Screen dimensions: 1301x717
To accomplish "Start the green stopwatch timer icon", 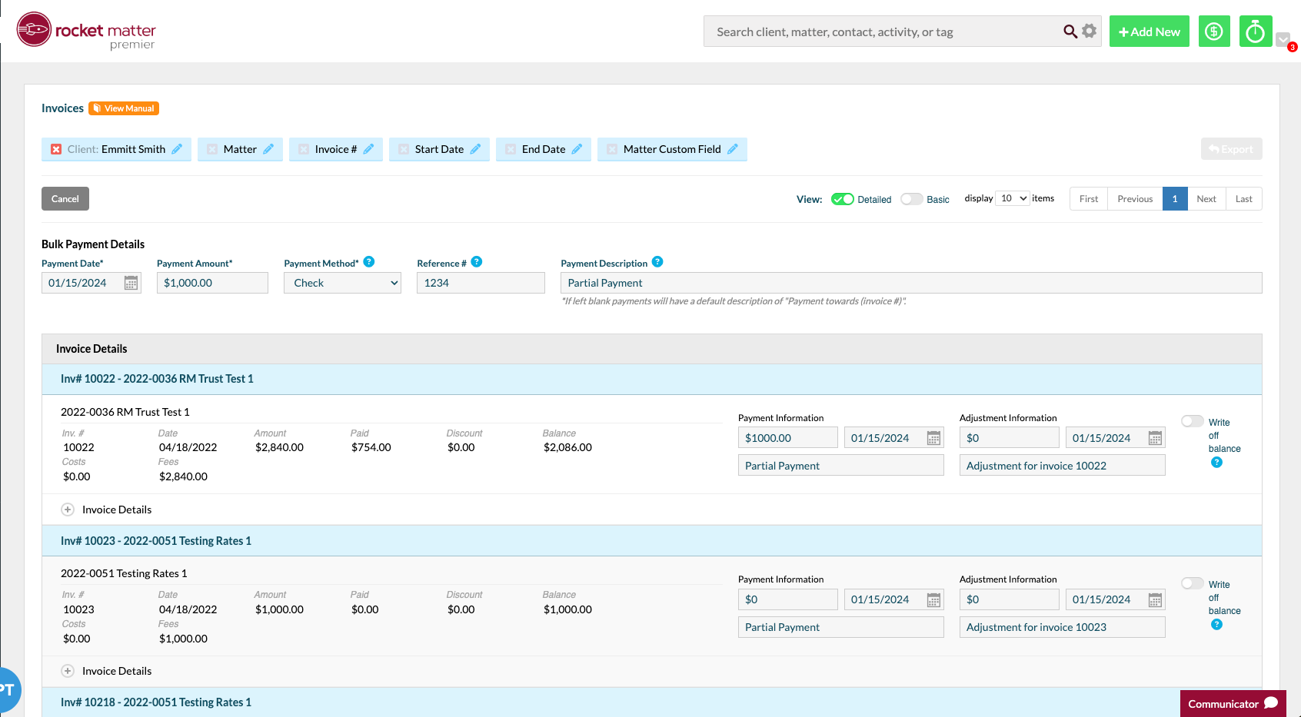I will (1256, 32).
